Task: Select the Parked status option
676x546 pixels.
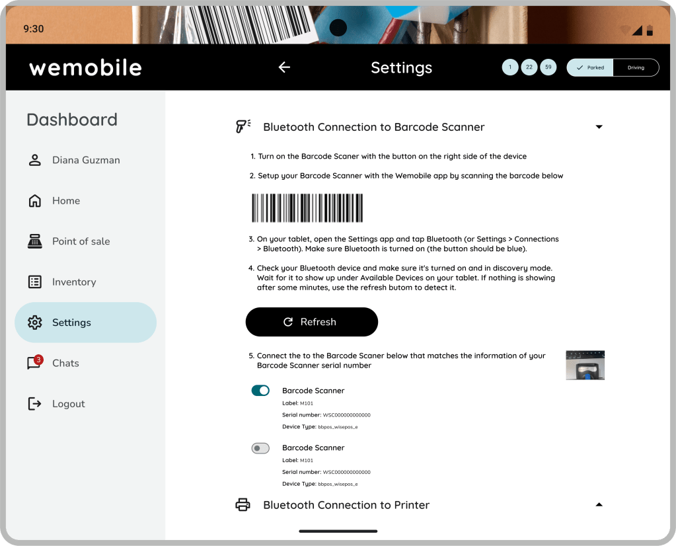Action: pos(590,67)
